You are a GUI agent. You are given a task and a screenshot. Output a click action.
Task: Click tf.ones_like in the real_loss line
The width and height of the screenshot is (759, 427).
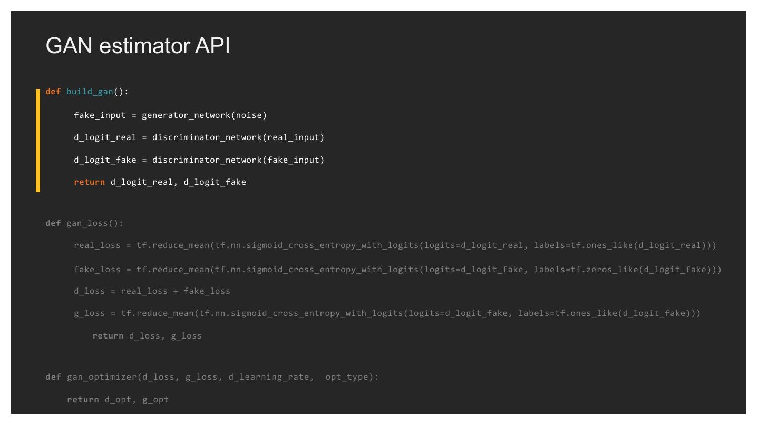(x=603, y=246)
